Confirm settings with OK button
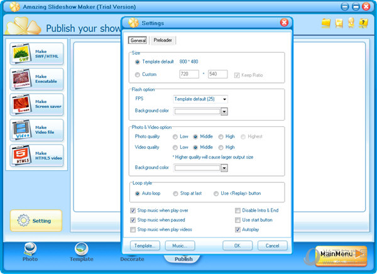Viewport: 377px width, 274px height. pos(238,246)
